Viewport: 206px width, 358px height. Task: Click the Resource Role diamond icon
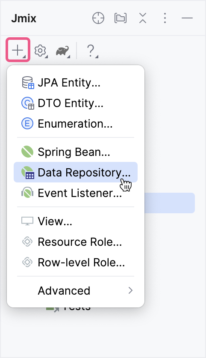pyautogui.click(x=27, y=242)
